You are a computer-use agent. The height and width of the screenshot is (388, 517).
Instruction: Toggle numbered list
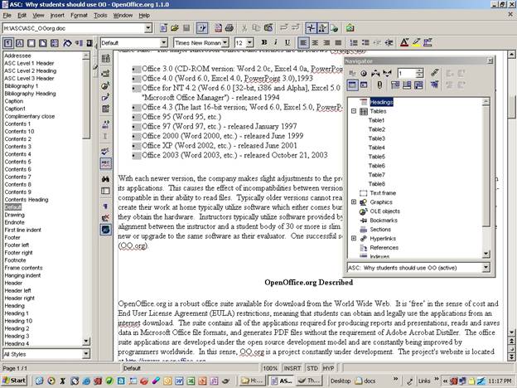coord(354,42)
